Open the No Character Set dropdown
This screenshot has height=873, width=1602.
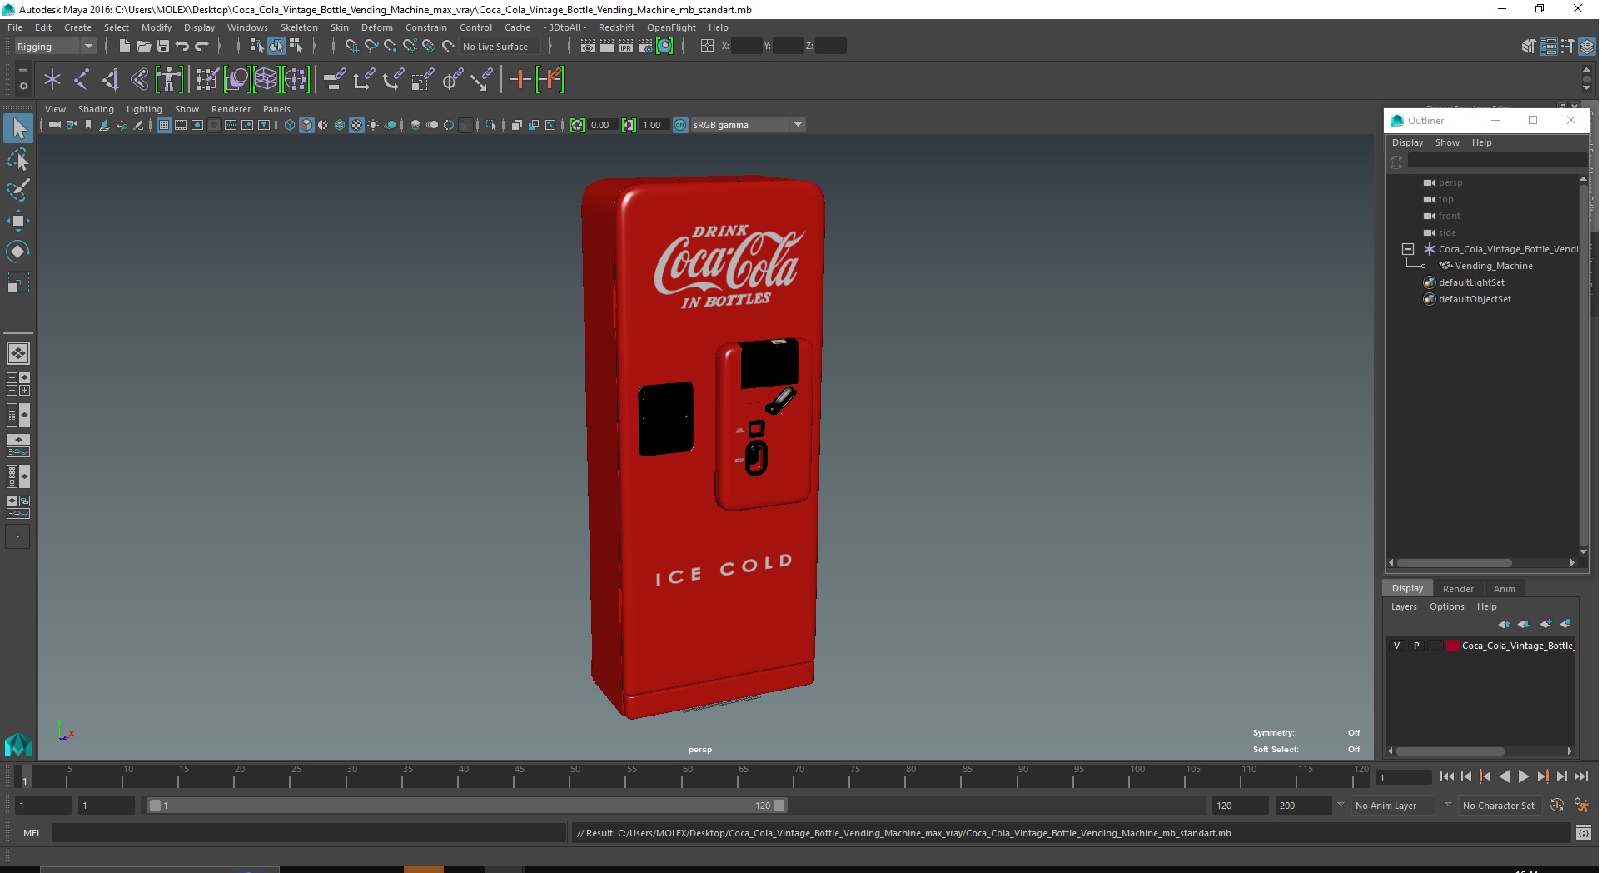[1501, 806]
